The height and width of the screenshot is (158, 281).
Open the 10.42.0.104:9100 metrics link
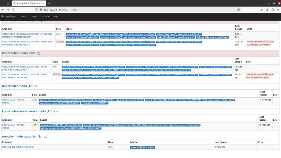pos(14,101)
